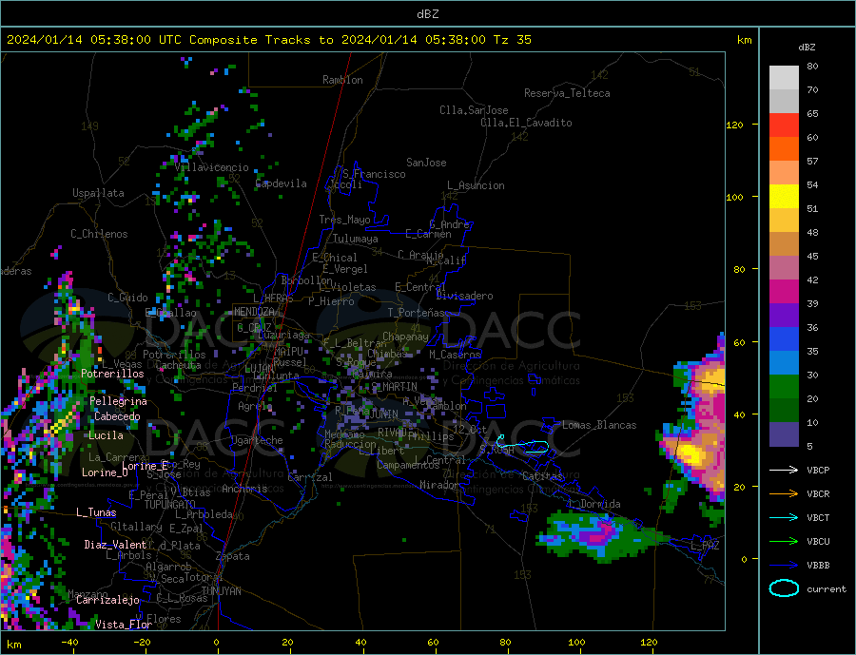Click the Vista_Flor label
Screen dimensions: 856x655
(124, 625)
